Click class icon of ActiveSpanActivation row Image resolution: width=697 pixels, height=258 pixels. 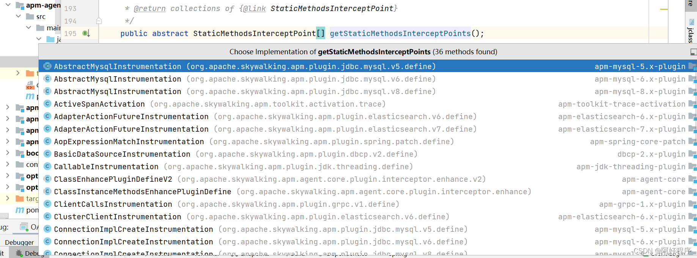47,104
